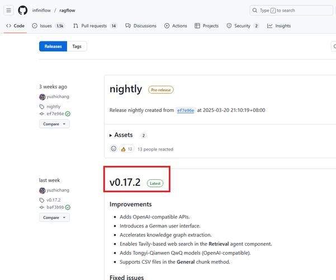Open Compare dropdown for v0.17.2 release

pyautogui.click(x=54, y=217)
